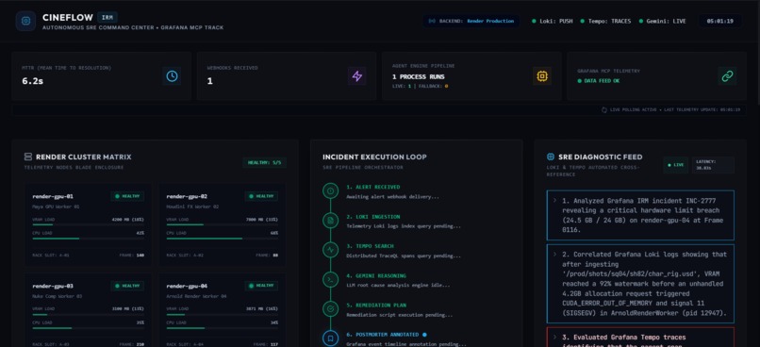Click the LIVE badge in diagnostic feed
This screenshot has width=760, height=347.
[x=676, y=165]
